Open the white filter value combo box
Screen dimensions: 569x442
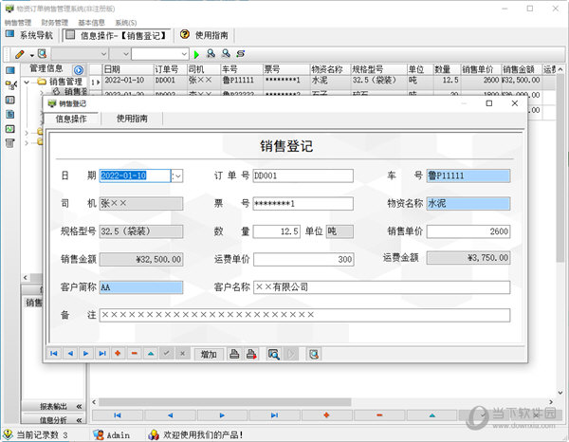coord(160,54)
